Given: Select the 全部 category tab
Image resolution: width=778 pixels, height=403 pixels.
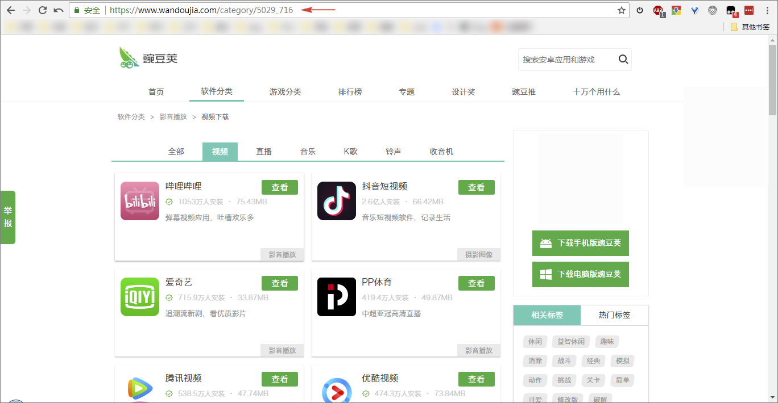Looking at the screenshot, I should pyautogui.click(x=176, y=152).
